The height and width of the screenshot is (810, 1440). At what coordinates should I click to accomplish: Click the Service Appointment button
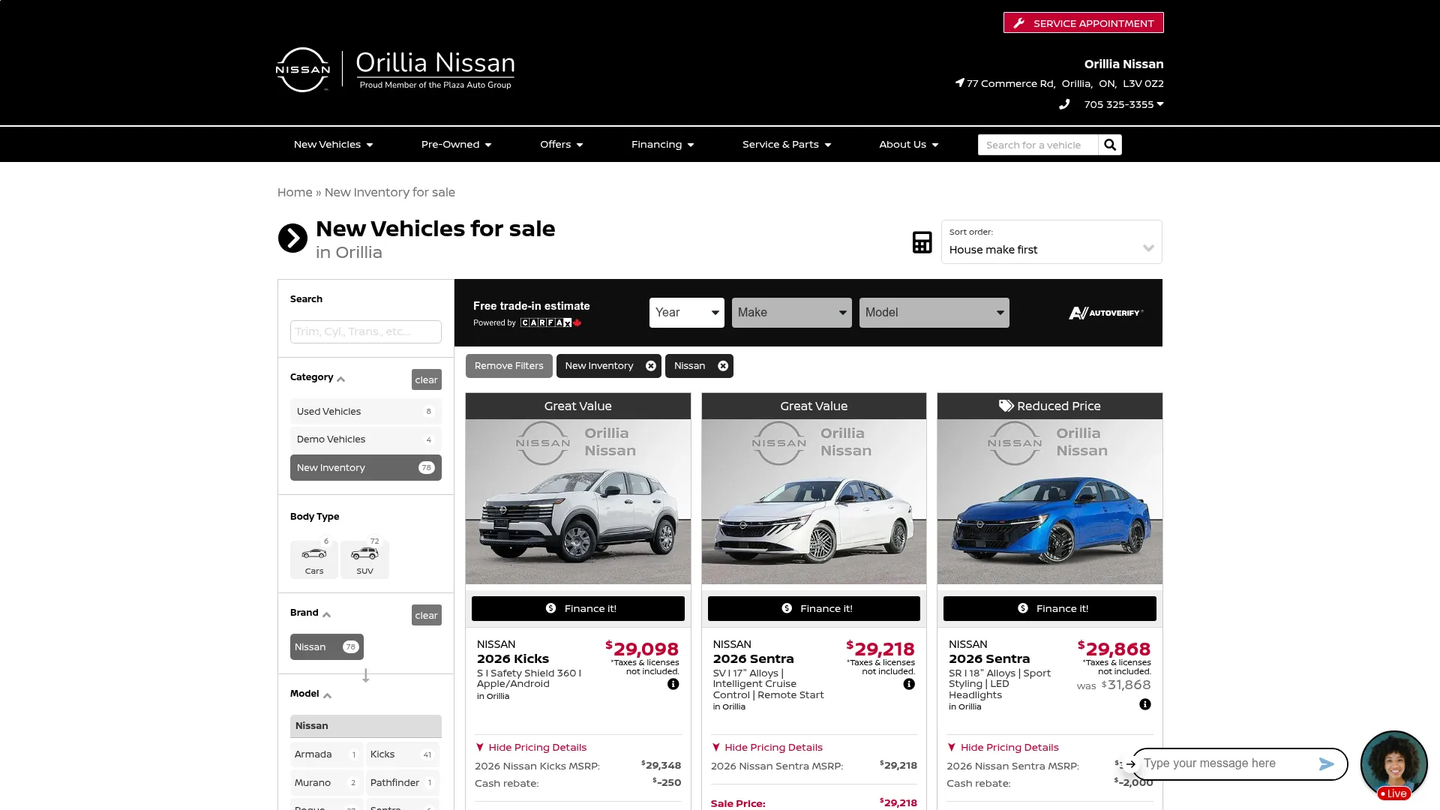(1084, 23)
